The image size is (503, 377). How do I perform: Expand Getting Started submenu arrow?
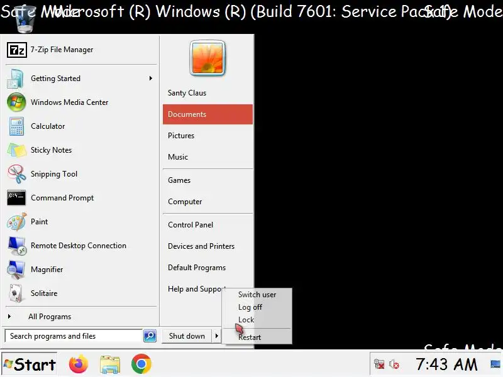point(151,79)
